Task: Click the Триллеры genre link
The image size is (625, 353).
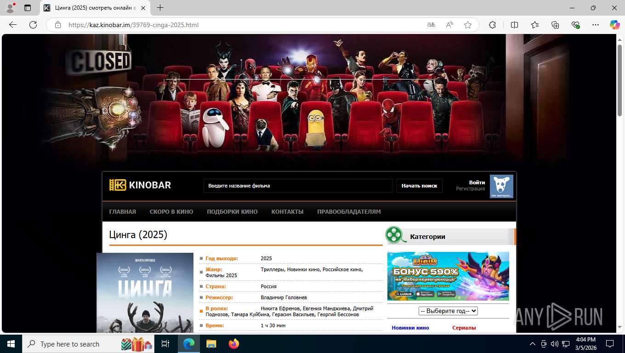Action: (272, 269)
